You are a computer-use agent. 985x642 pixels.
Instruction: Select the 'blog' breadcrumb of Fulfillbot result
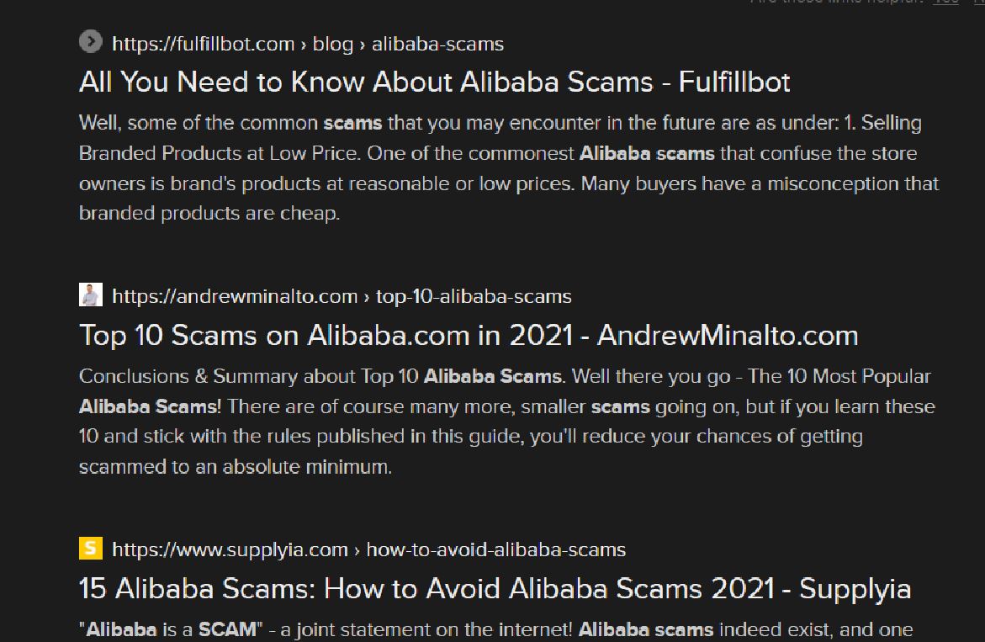tap(333, 44)
